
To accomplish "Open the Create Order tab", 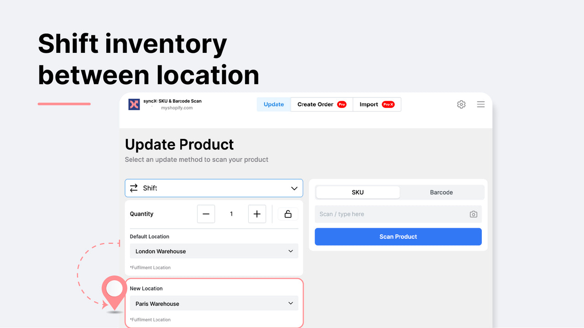I will 316,104.
